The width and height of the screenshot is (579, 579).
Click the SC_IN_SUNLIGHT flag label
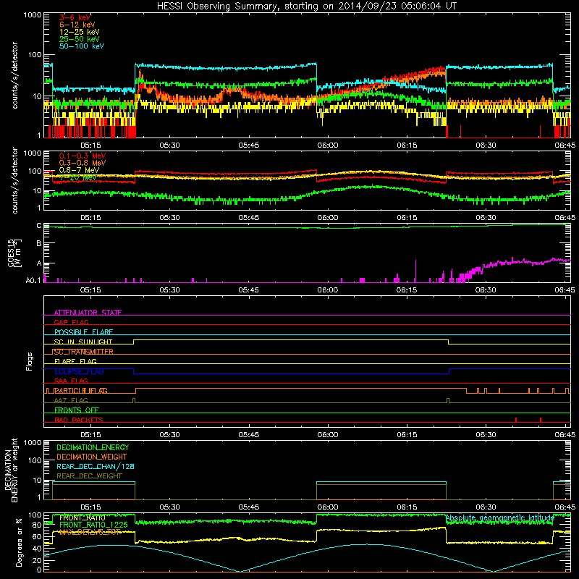click(x=83, y=342)
